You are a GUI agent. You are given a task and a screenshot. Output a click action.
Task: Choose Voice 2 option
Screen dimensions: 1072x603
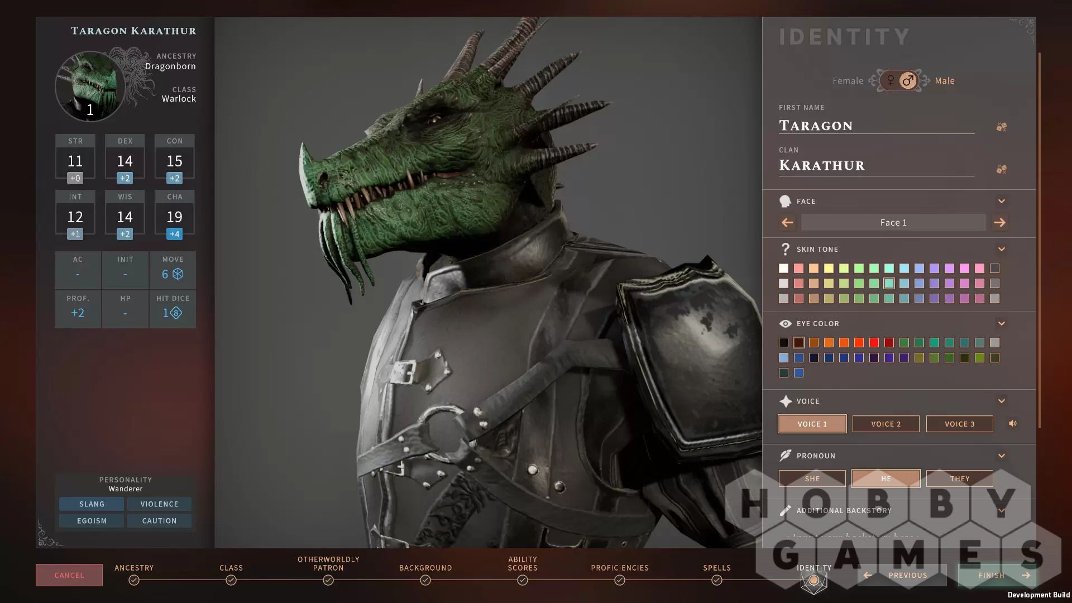point(886,424)
